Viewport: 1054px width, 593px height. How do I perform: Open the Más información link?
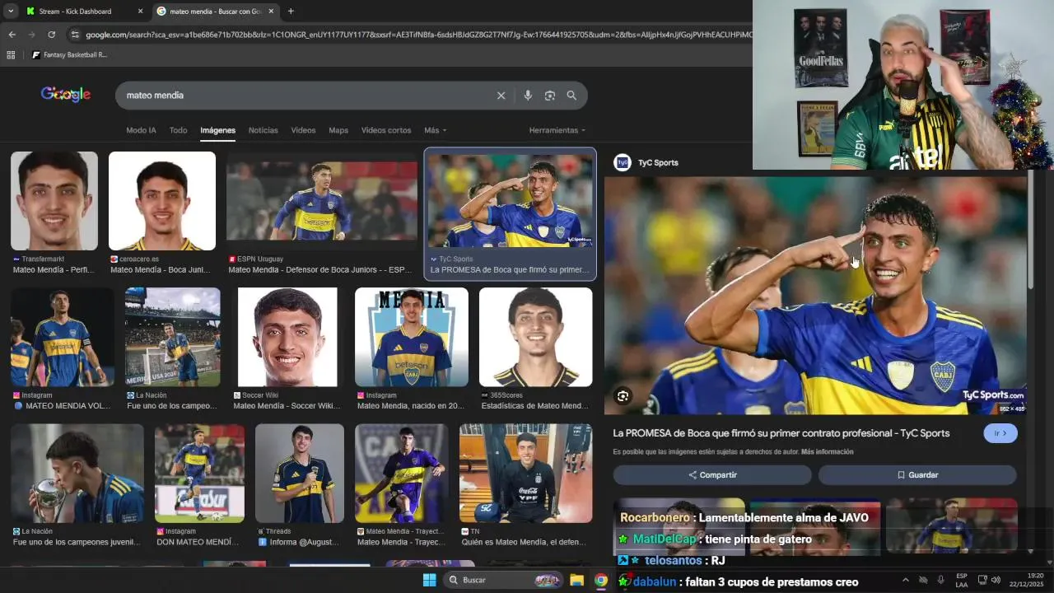[x=827, y=451]
